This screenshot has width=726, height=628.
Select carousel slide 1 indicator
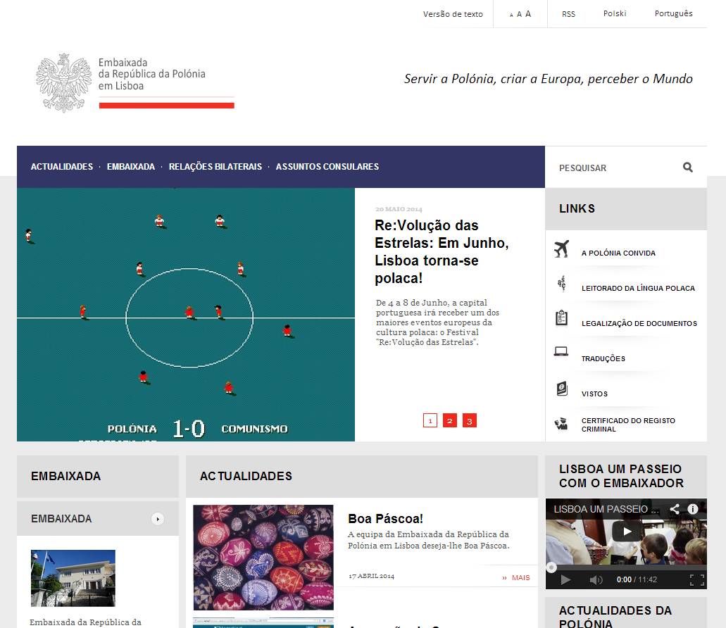[430, 421]
